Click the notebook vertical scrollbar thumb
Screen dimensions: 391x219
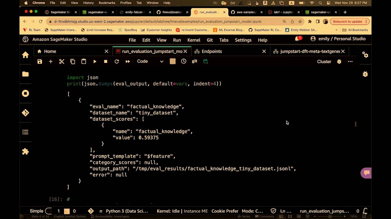click(355, 124)
